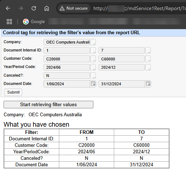Click the 'Filter:' table header cell
Image resolution: width=186 pixels, height=176 pixels.
[32, 132]
